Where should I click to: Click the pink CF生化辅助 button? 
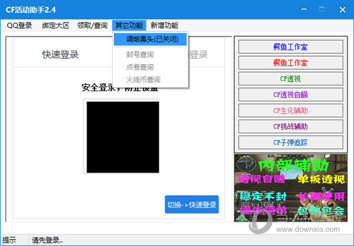click(x=290, y=110)
